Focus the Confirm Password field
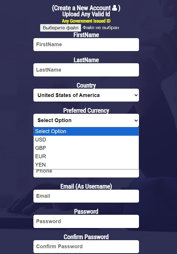 coord(86,246)
